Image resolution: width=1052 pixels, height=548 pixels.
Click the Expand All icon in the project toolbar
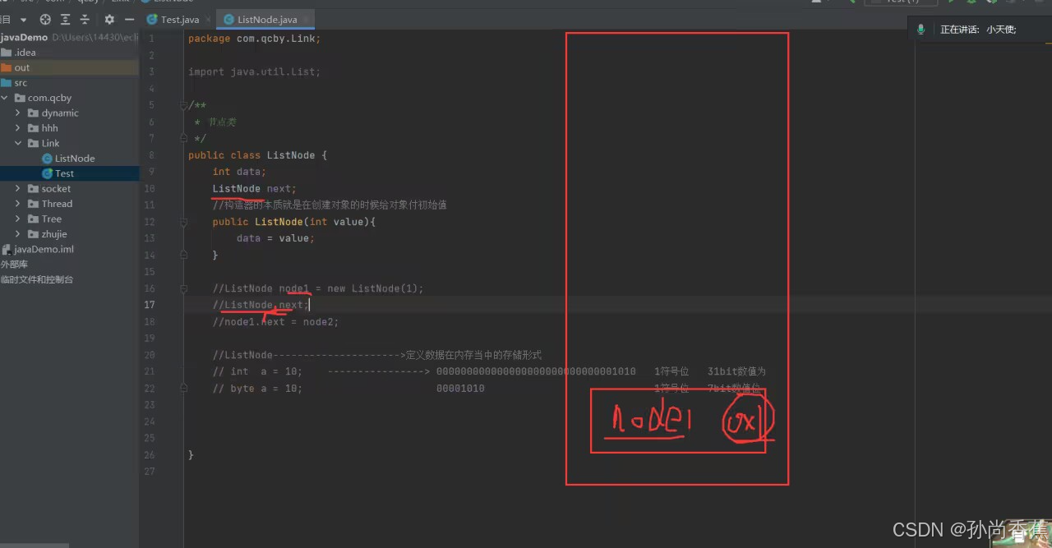click(x=65, y=19)
